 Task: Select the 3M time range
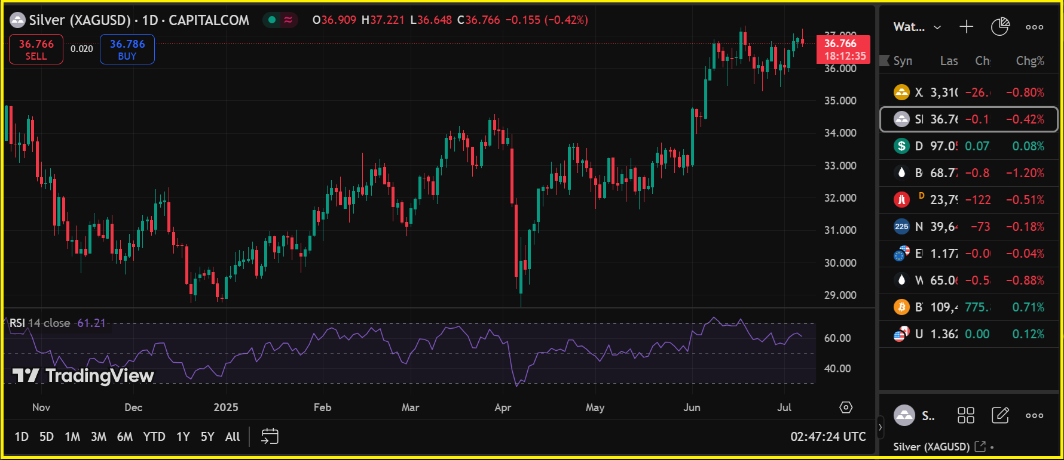[x=99, y=437]
